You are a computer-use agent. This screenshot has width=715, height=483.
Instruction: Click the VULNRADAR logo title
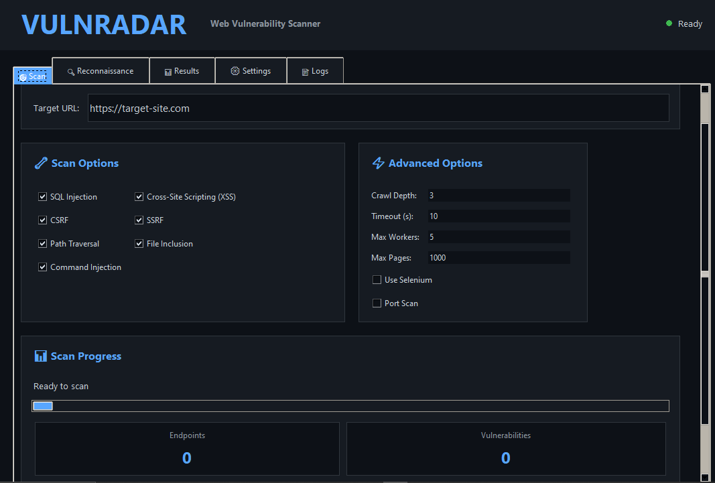point(104,25)
